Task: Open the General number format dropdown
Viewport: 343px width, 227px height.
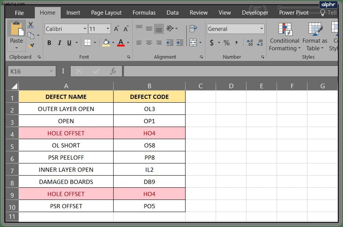Action: click(x=261, y=29)
